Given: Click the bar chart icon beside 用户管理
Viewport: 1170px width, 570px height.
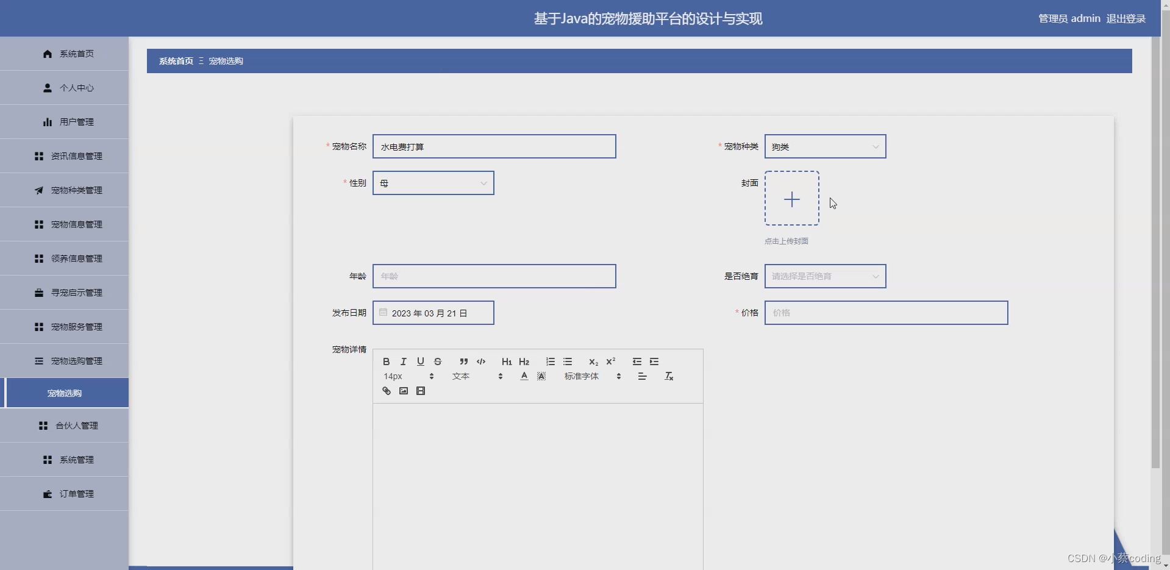Looking at the screenshot, I should [x=48, y=122].
